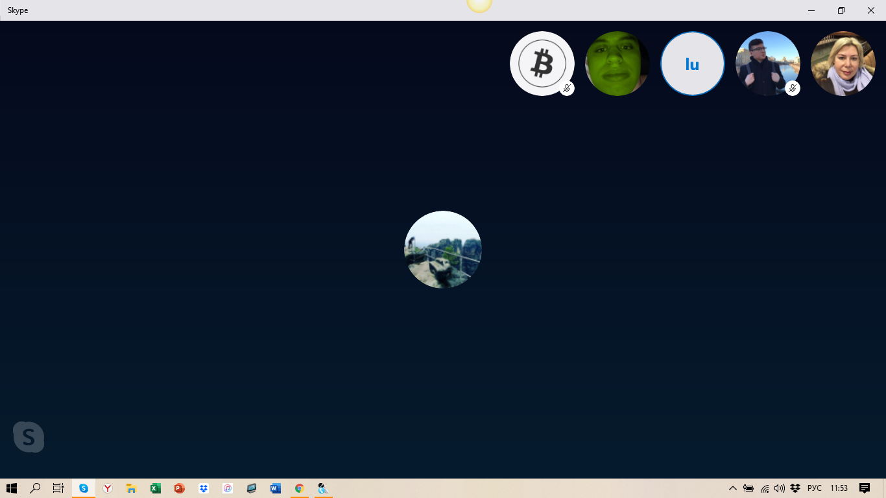Open File Explorer from the taskbar
This screenshot has height=498, width=886.
click(x=132, y=488)
